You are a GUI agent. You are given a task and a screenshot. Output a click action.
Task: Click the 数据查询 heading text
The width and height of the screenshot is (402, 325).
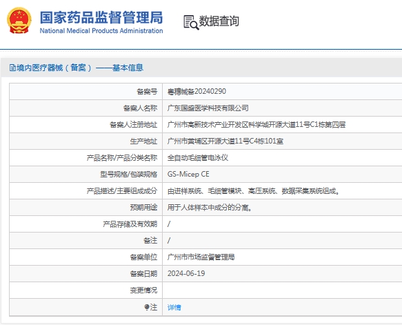coord(219,21)
